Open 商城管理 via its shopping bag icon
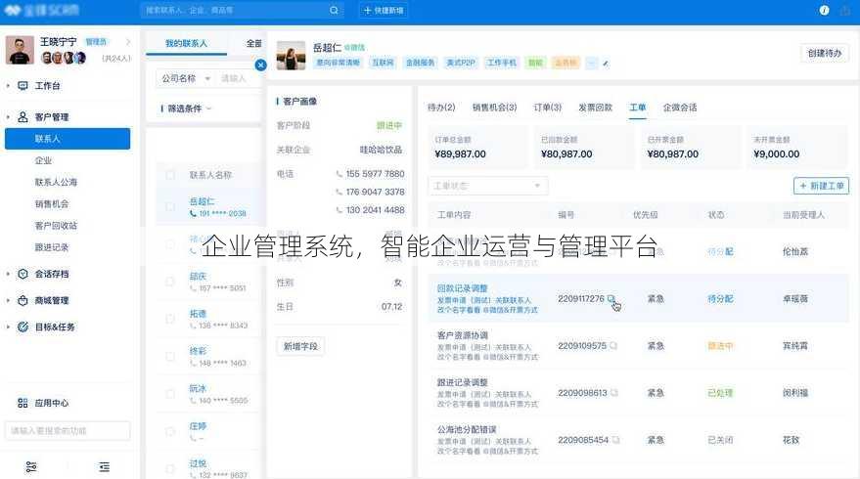860x479 pixels. pyautogui.click(x=23, y=300)
